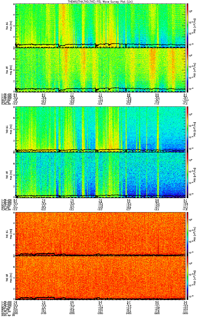Viewport: 198px width, 317px height.
Task: Click the PSD color bar beside THD B-parallel panel
Action: pos(187,175)
